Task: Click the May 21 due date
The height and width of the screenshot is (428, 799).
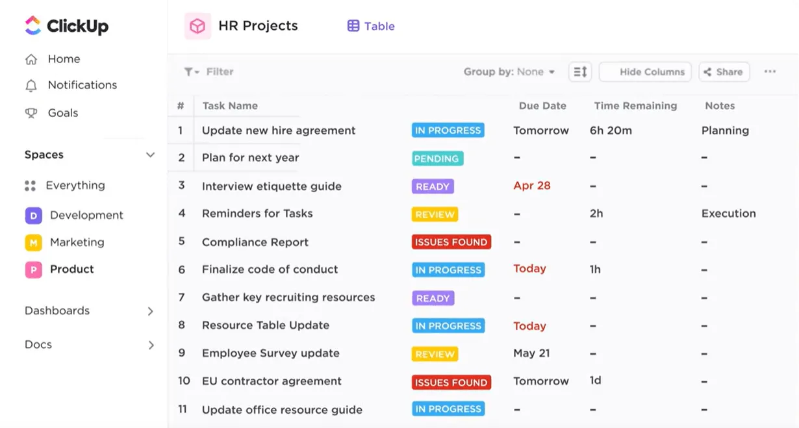Action: click(531, 353)
